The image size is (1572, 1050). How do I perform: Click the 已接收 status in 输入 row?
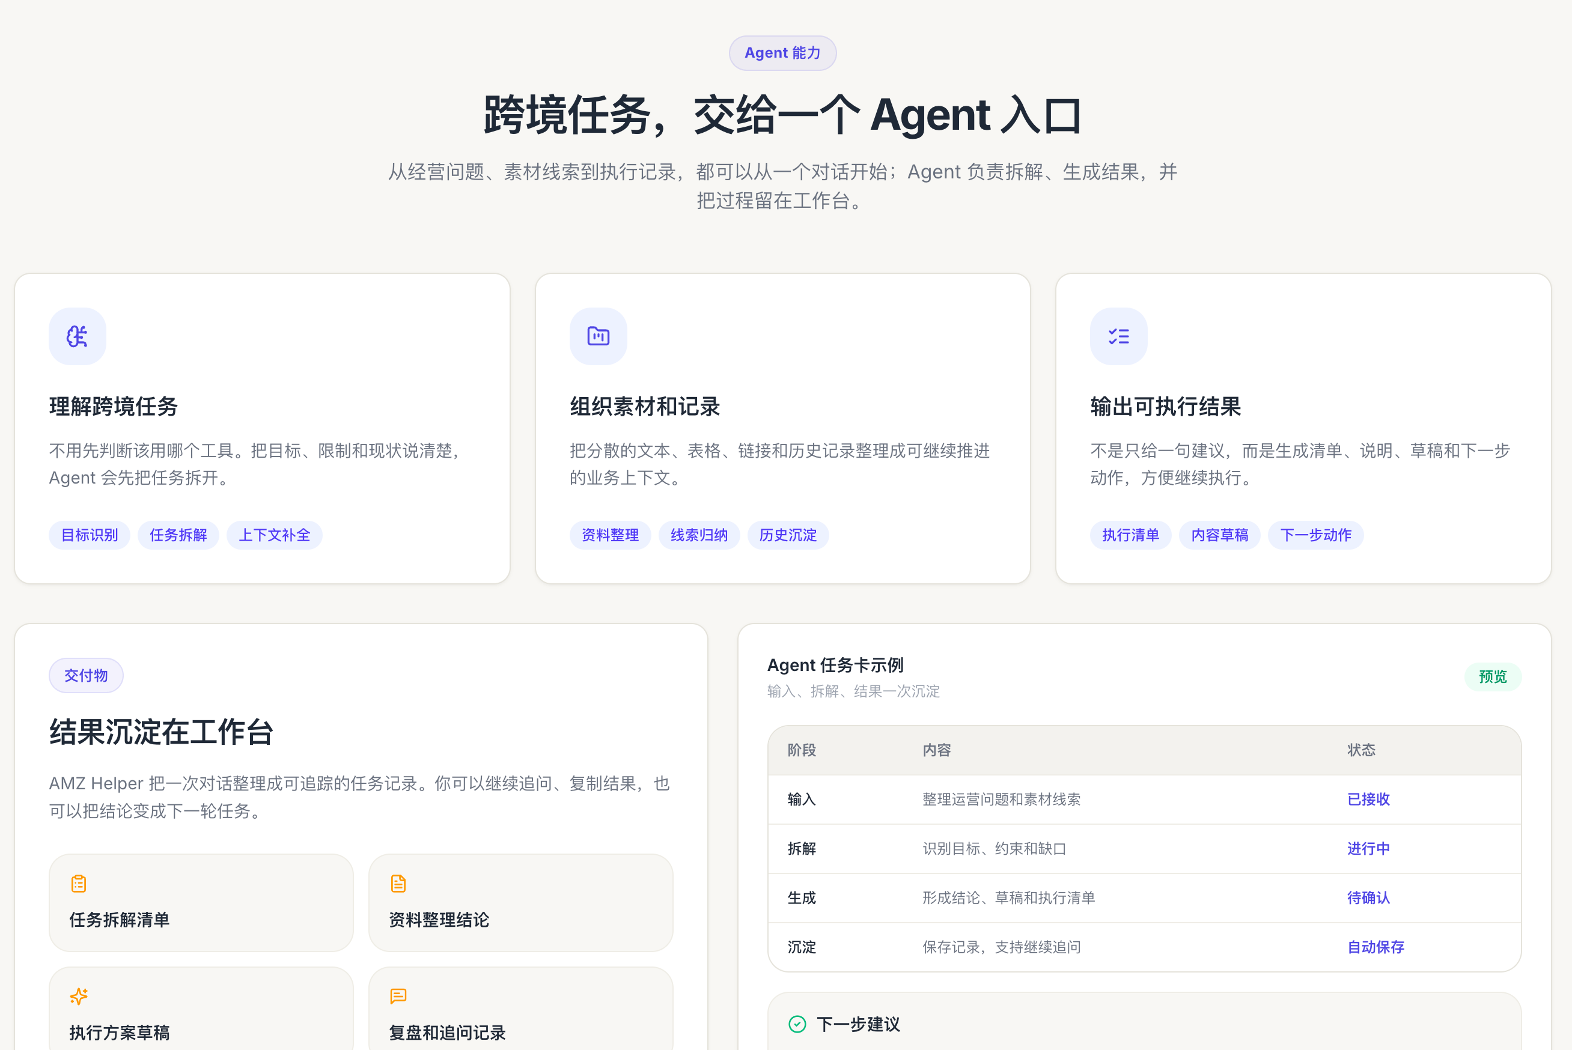1368,799
